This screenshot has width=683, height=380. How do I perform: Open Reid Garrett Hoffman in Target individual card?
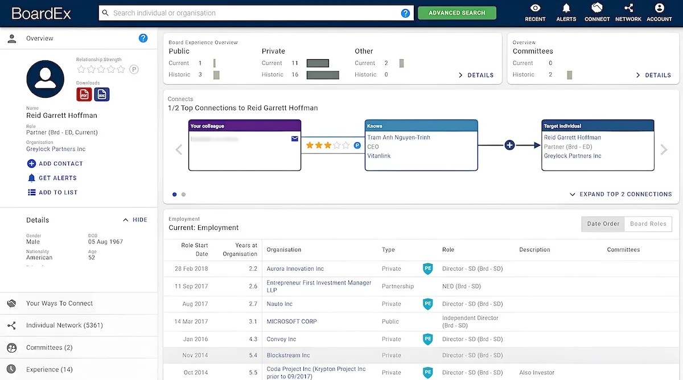(572, 138)
